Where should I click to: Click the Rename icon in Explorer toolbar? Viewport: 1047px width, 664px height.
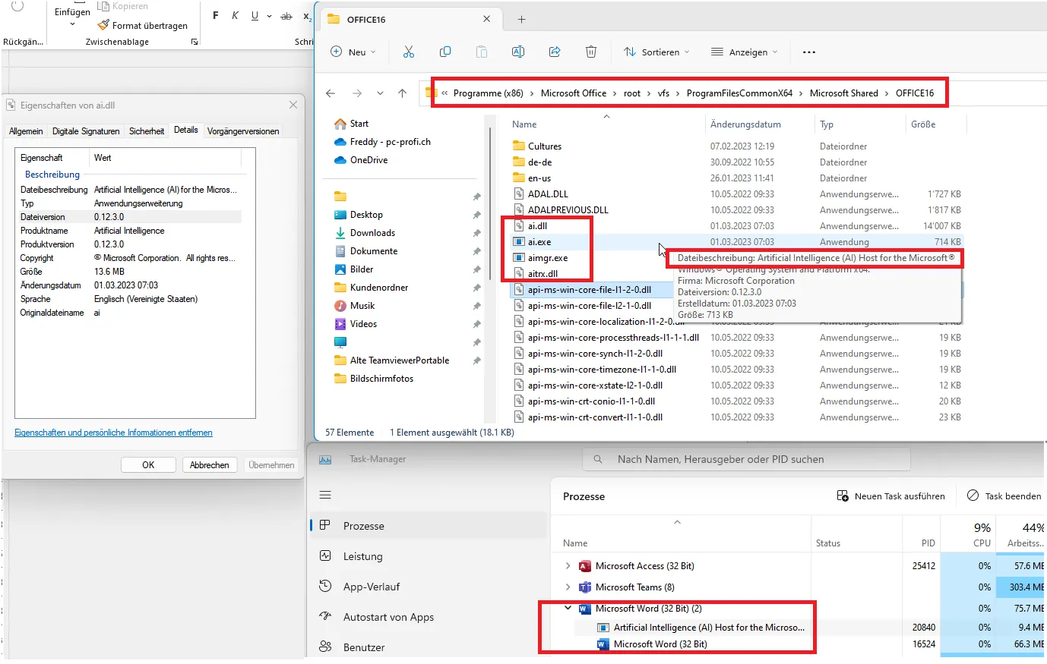click(518, 52)
